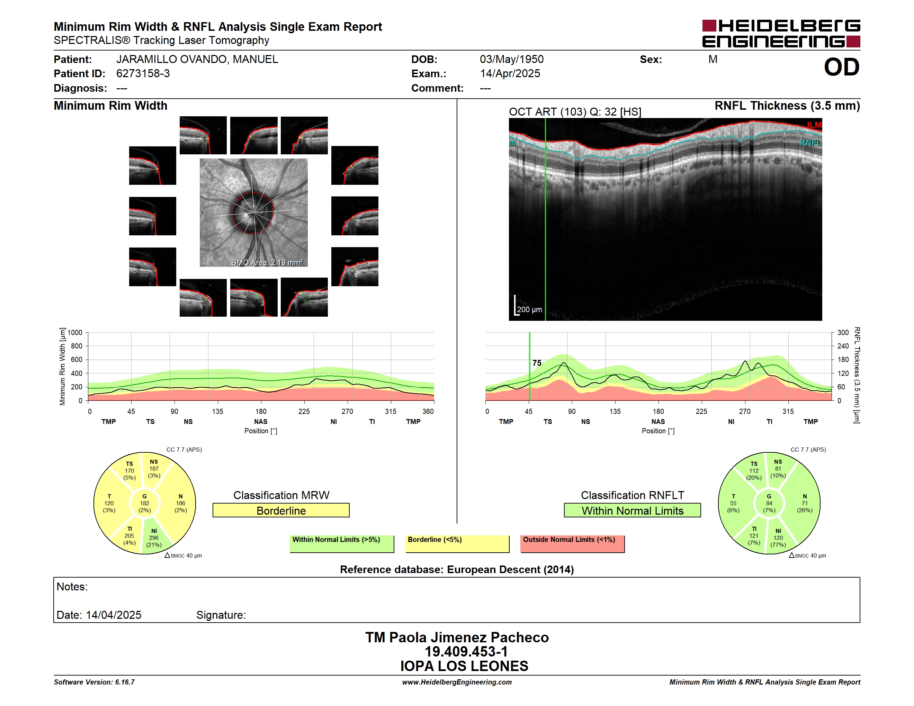Click MRW pie TS sector 170
914x706 pixels.
click(x=129, y=471)
